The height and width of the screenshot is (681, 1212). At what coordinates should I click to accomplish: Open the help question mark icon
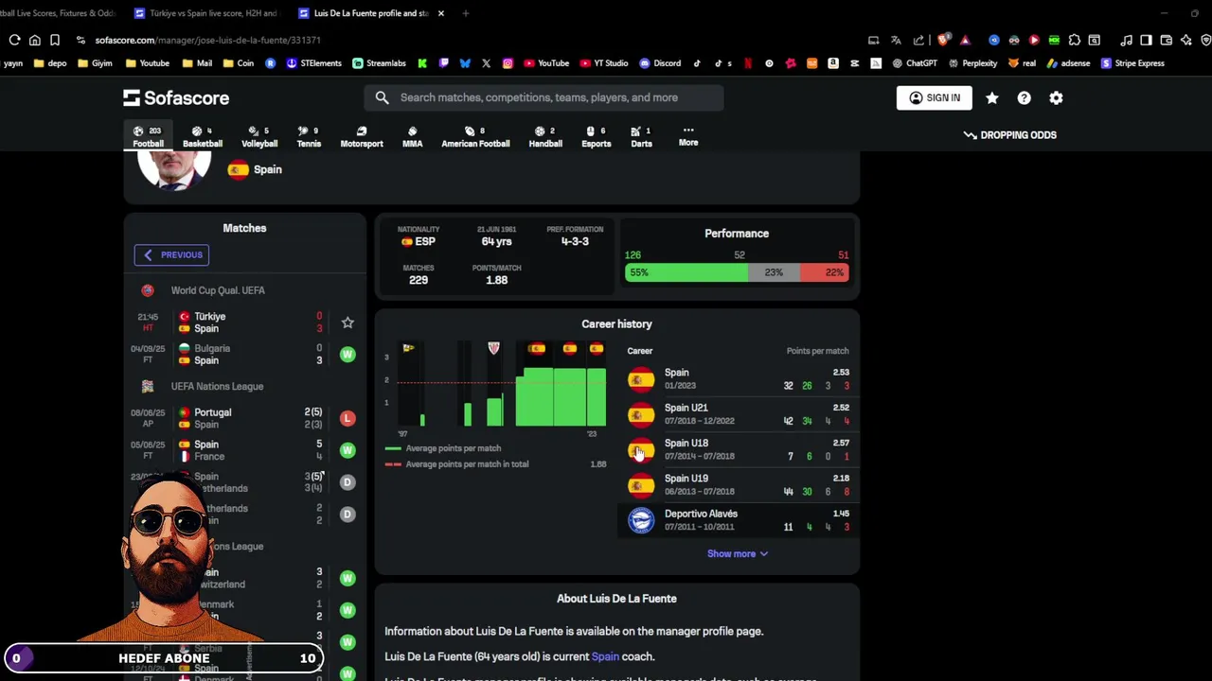click(x=1024, y=97)
